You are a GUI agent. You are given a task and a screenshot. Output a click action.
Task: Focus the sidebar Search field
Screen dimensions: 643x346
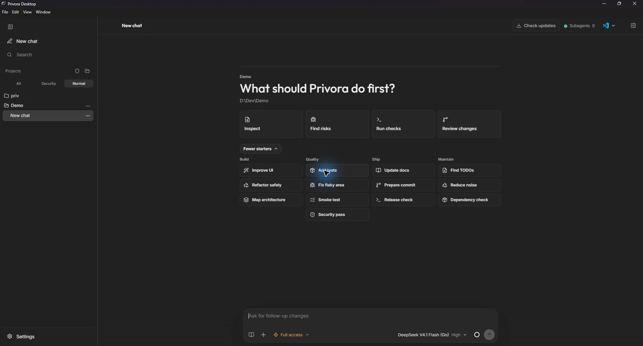click(48, 55)
